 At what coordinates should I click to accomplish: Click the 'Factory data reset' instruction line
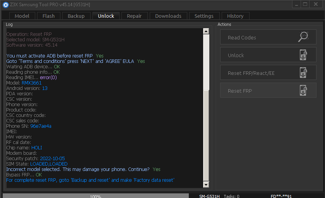point(90,180)
